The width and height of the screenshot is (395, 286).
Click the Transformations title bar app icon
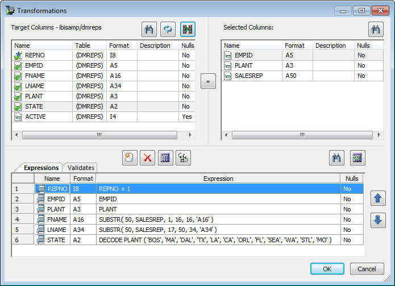(x=10, y=10)
